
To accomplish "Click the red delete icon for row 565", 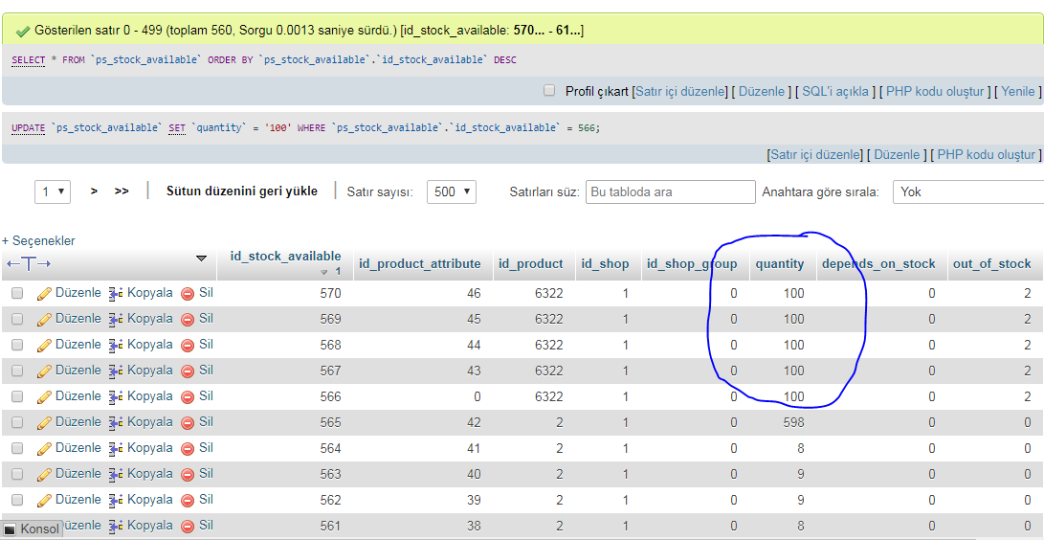I will pyautogui.click(x=188, y=422).
